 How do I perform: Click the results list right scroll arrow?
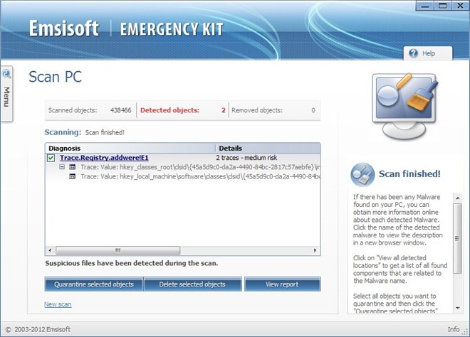point(315,250)
